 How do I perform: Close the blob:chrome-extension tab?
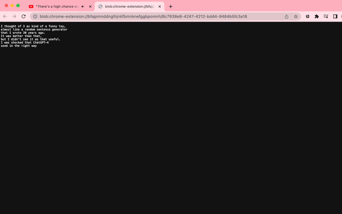160,6
